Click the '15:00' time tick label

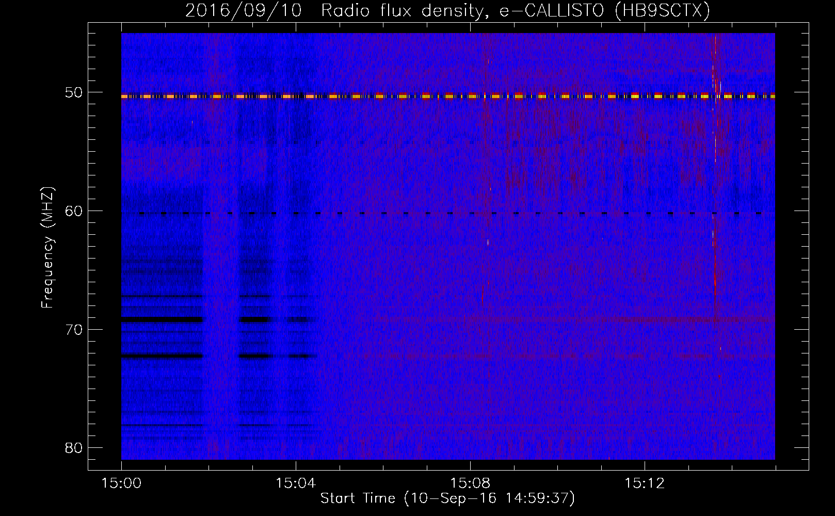pos(121,483)
